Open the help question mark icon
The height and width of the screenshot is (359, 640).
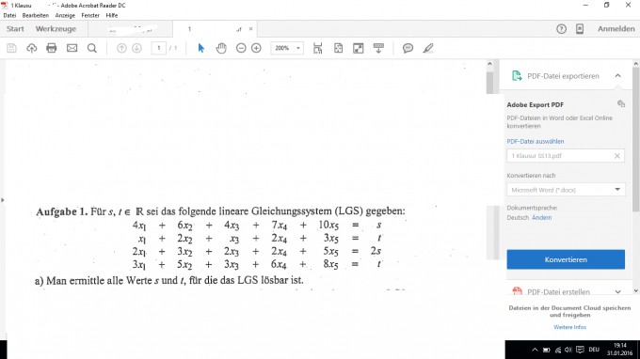click(561, 29)
